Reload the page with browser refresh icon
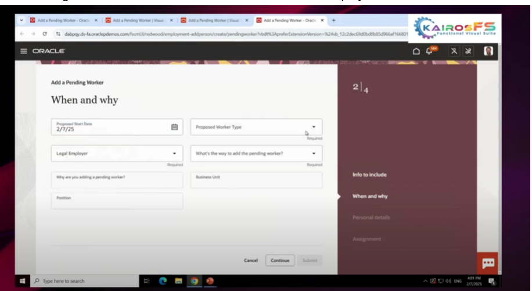This screenshot has height=291, width=532. click(x=44, y=34)
